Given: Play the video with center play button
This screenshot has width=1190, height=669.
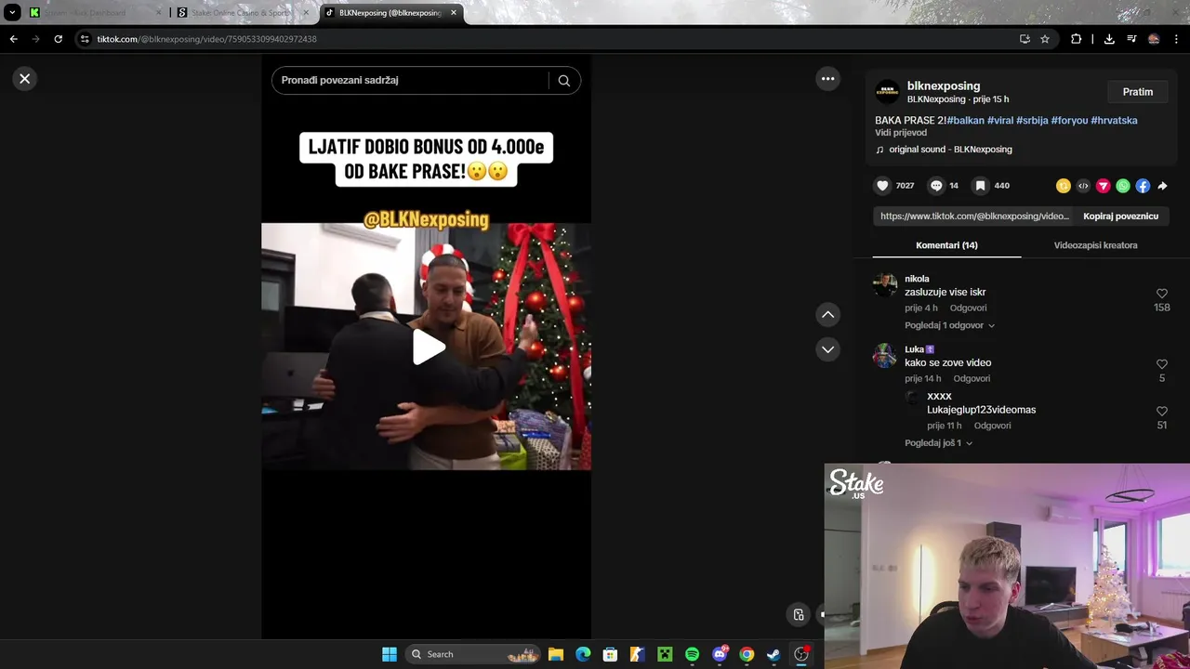Looking at the screenshot, I should tap(428, 347).
